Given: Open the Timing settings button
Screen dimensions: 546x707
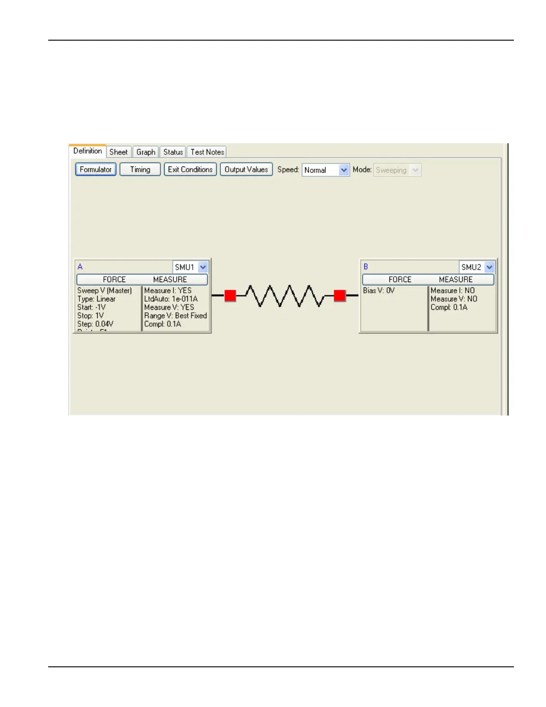Looking at the screenshot, I should click(x=140, y=170).
